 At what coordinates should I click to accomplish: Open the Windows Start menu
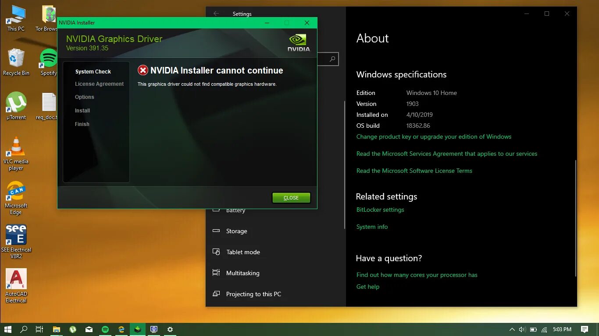(x=8, y=329)
